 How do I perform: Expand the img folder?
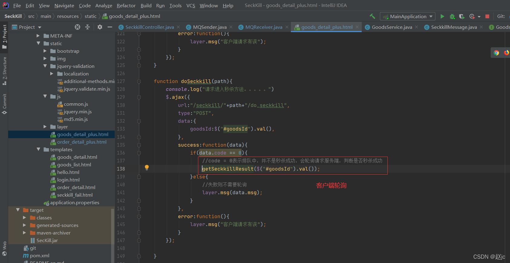coord(45,58)
